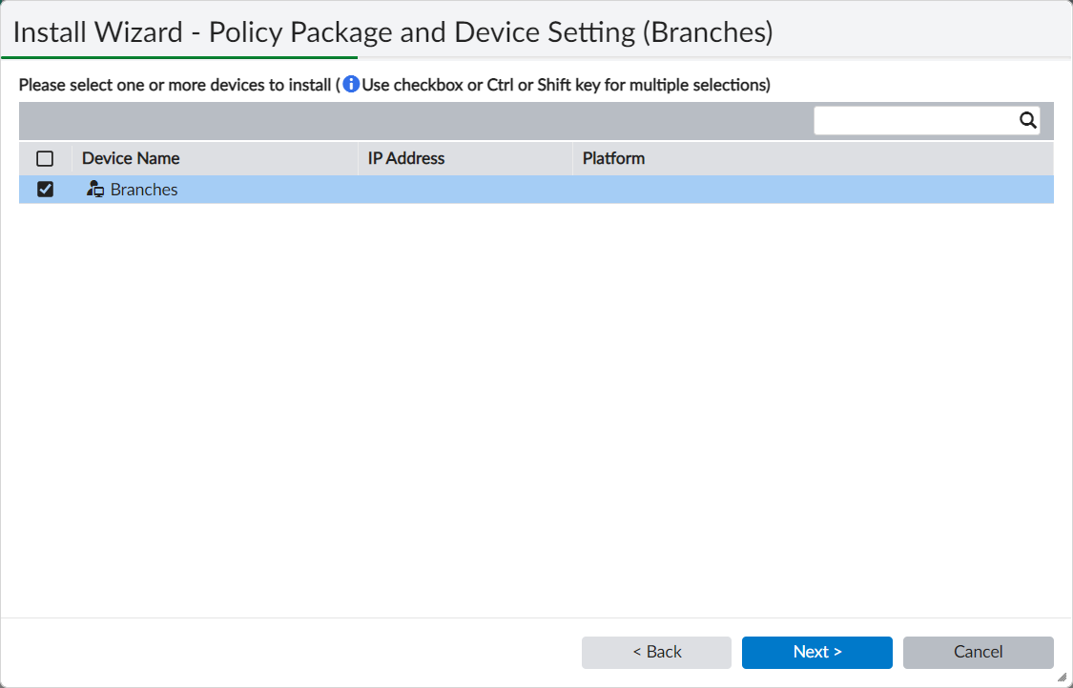This screenshot has width=1073, height=688.
Task: Click the Install Wizard title text
Action: pyautogui.click(x=392, y=32)
